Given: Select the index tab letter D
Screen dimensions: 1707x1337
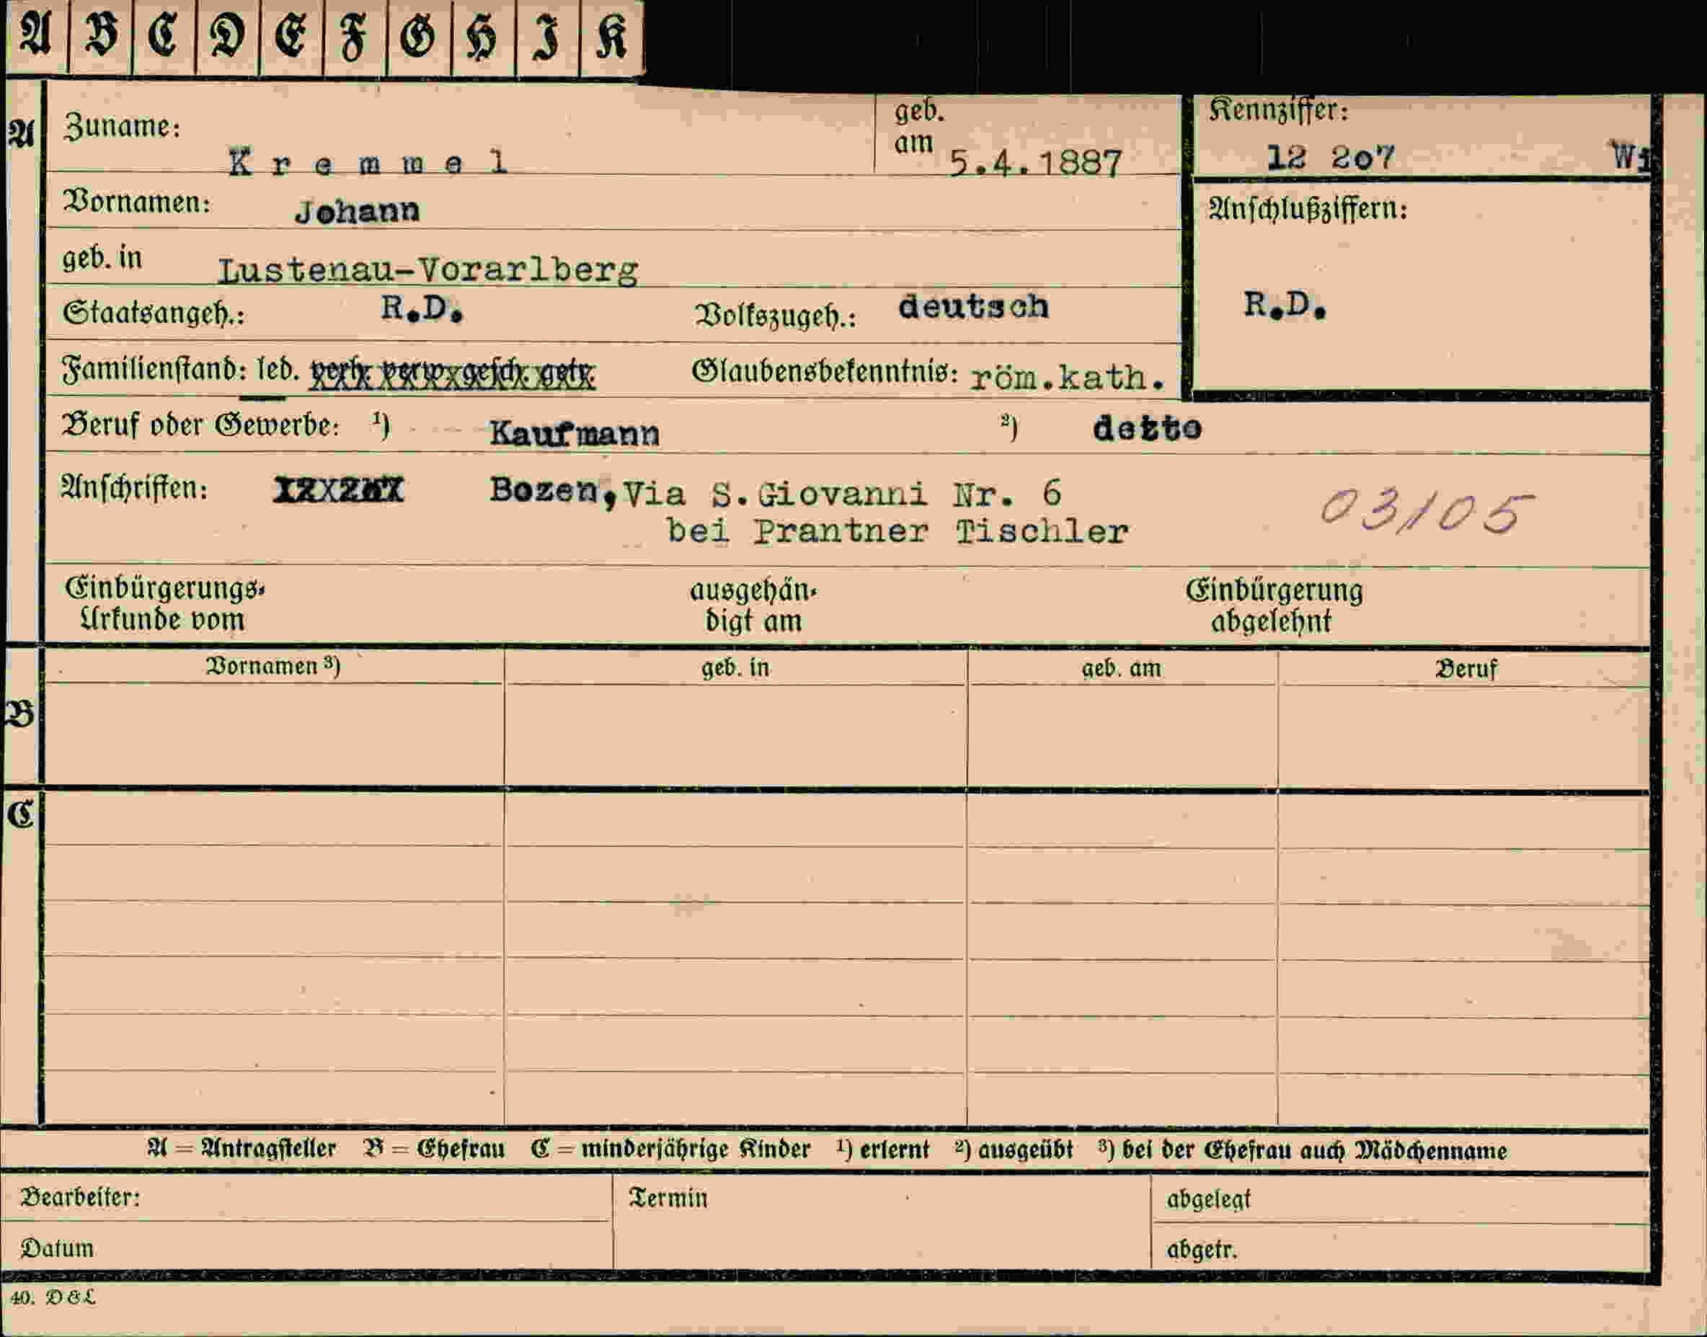Looking at the screenshot, I should pos(228,37).
